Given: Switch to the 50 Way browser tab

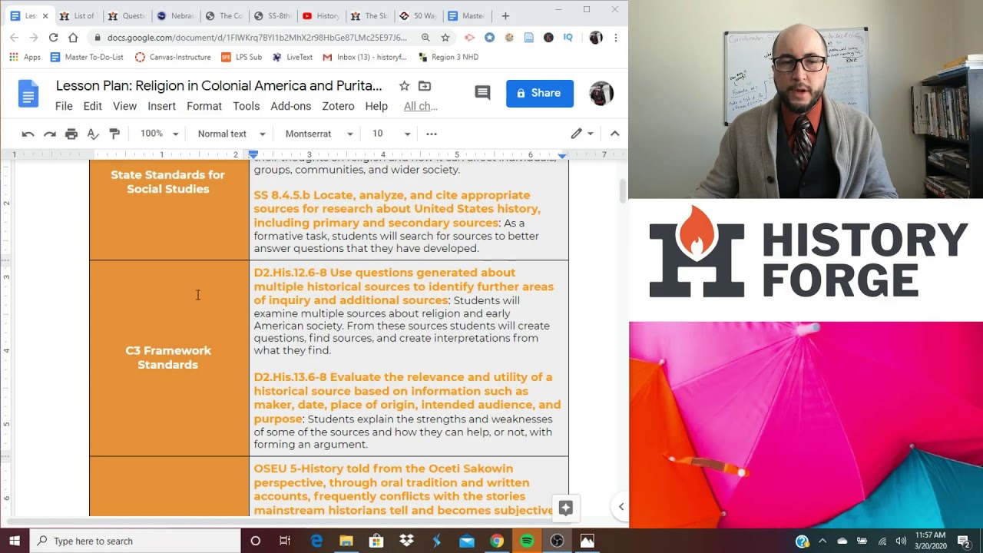Looking at the screenshot, I should [418, 15].
